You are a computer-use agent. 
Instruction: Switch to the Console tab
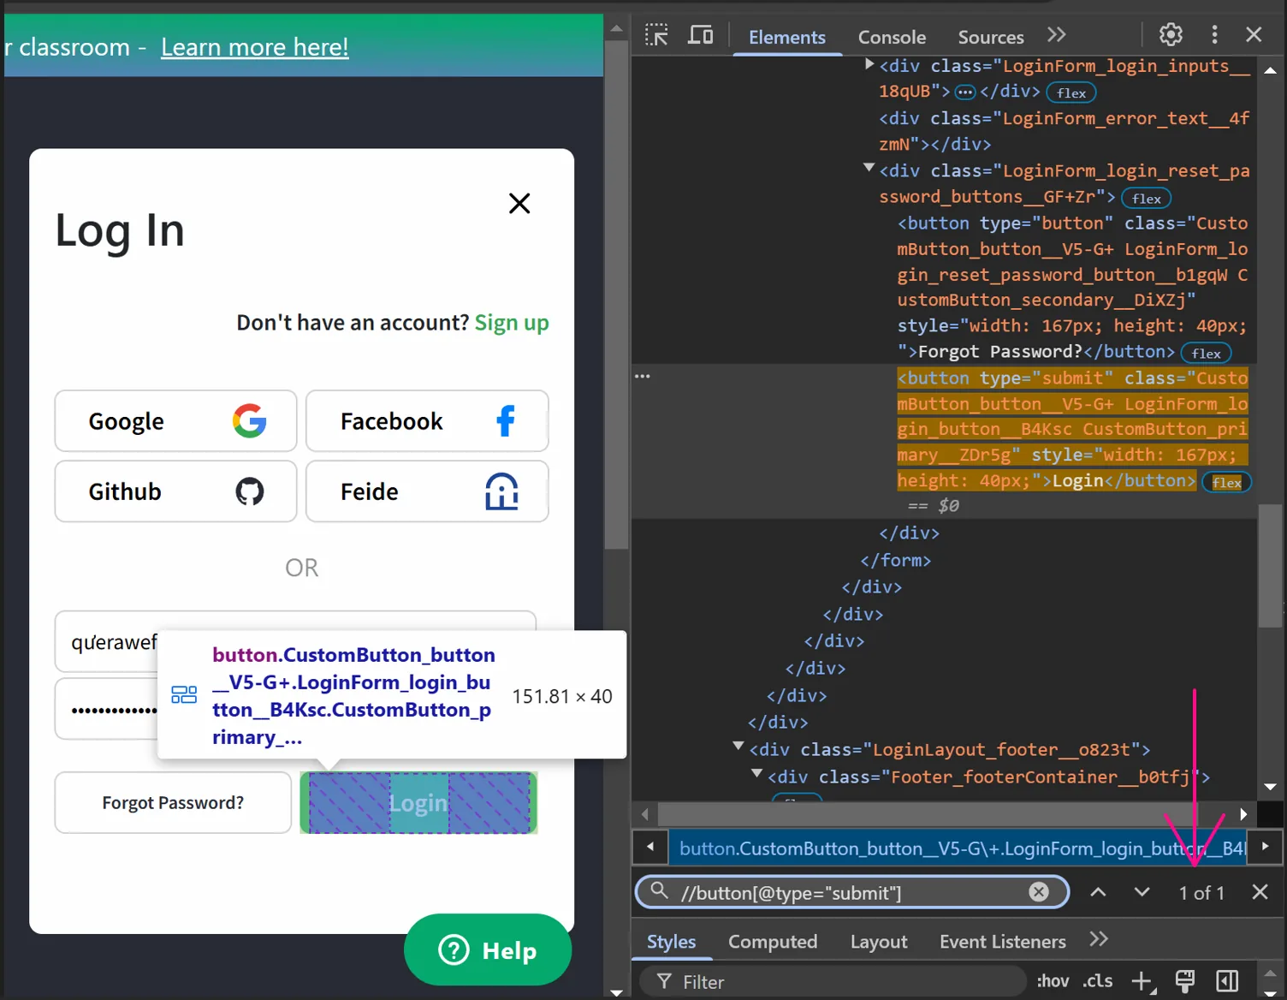[892, 37]
